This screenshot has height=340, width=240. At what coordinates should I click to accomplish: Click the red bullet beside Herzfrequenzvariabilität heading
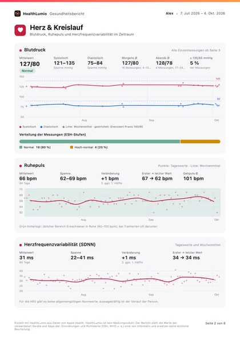point(21,245)
